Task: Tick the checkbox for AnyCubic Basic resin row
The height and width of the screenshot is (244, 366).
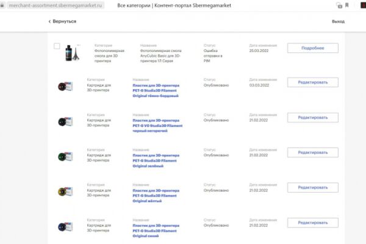Action: (x=57, y=46)
